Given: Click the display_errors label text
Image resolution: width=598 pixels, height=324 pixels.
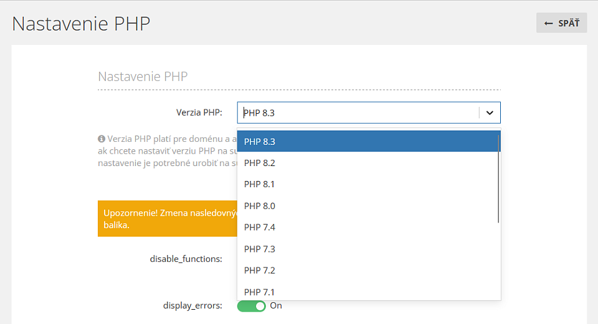Looking at the screenshot, I should tap(192, 306).
